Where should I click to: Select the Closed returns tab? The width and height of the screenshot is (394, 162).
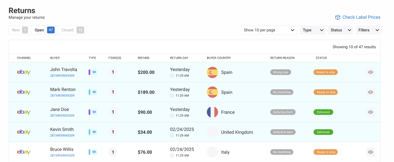(x=72, y=30)
